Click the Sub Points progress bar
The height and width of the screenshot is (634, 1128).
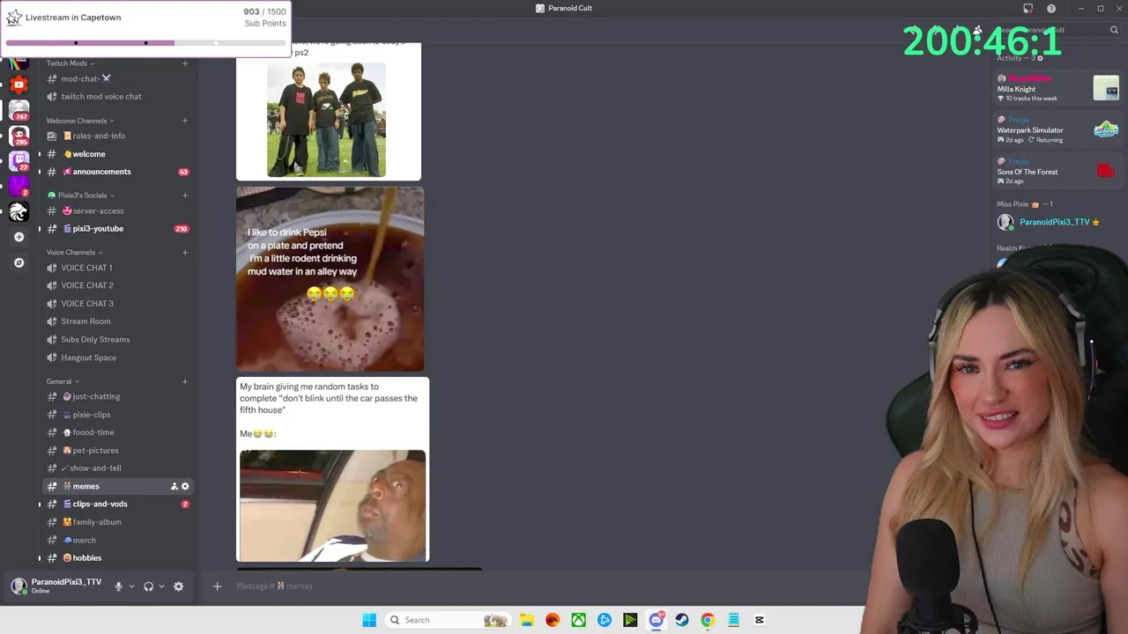145,42
